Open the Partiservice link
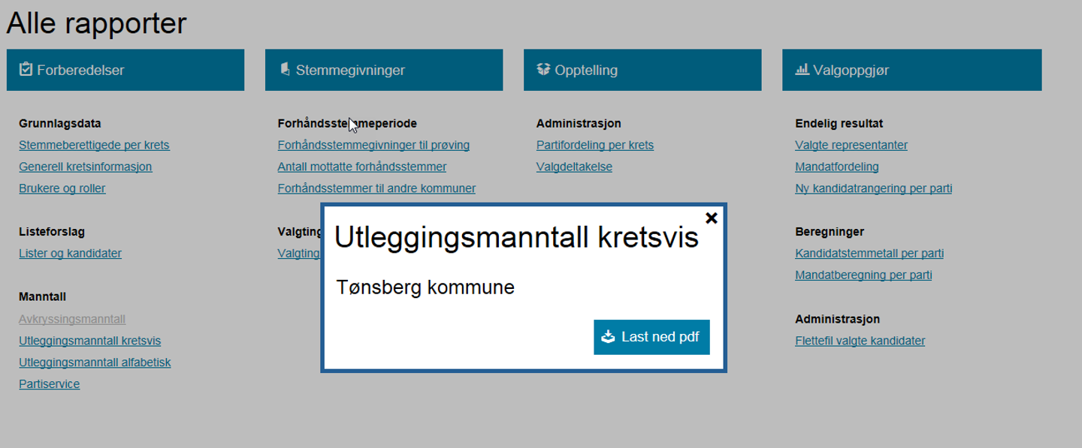 click(49, 384)
